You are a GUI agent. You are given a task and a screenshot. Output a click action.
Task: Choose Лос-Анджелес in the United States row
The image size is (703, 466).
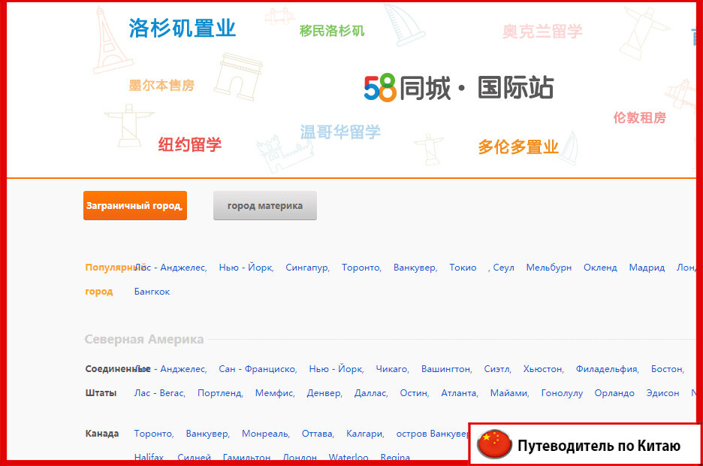click(x=170, y=369)
